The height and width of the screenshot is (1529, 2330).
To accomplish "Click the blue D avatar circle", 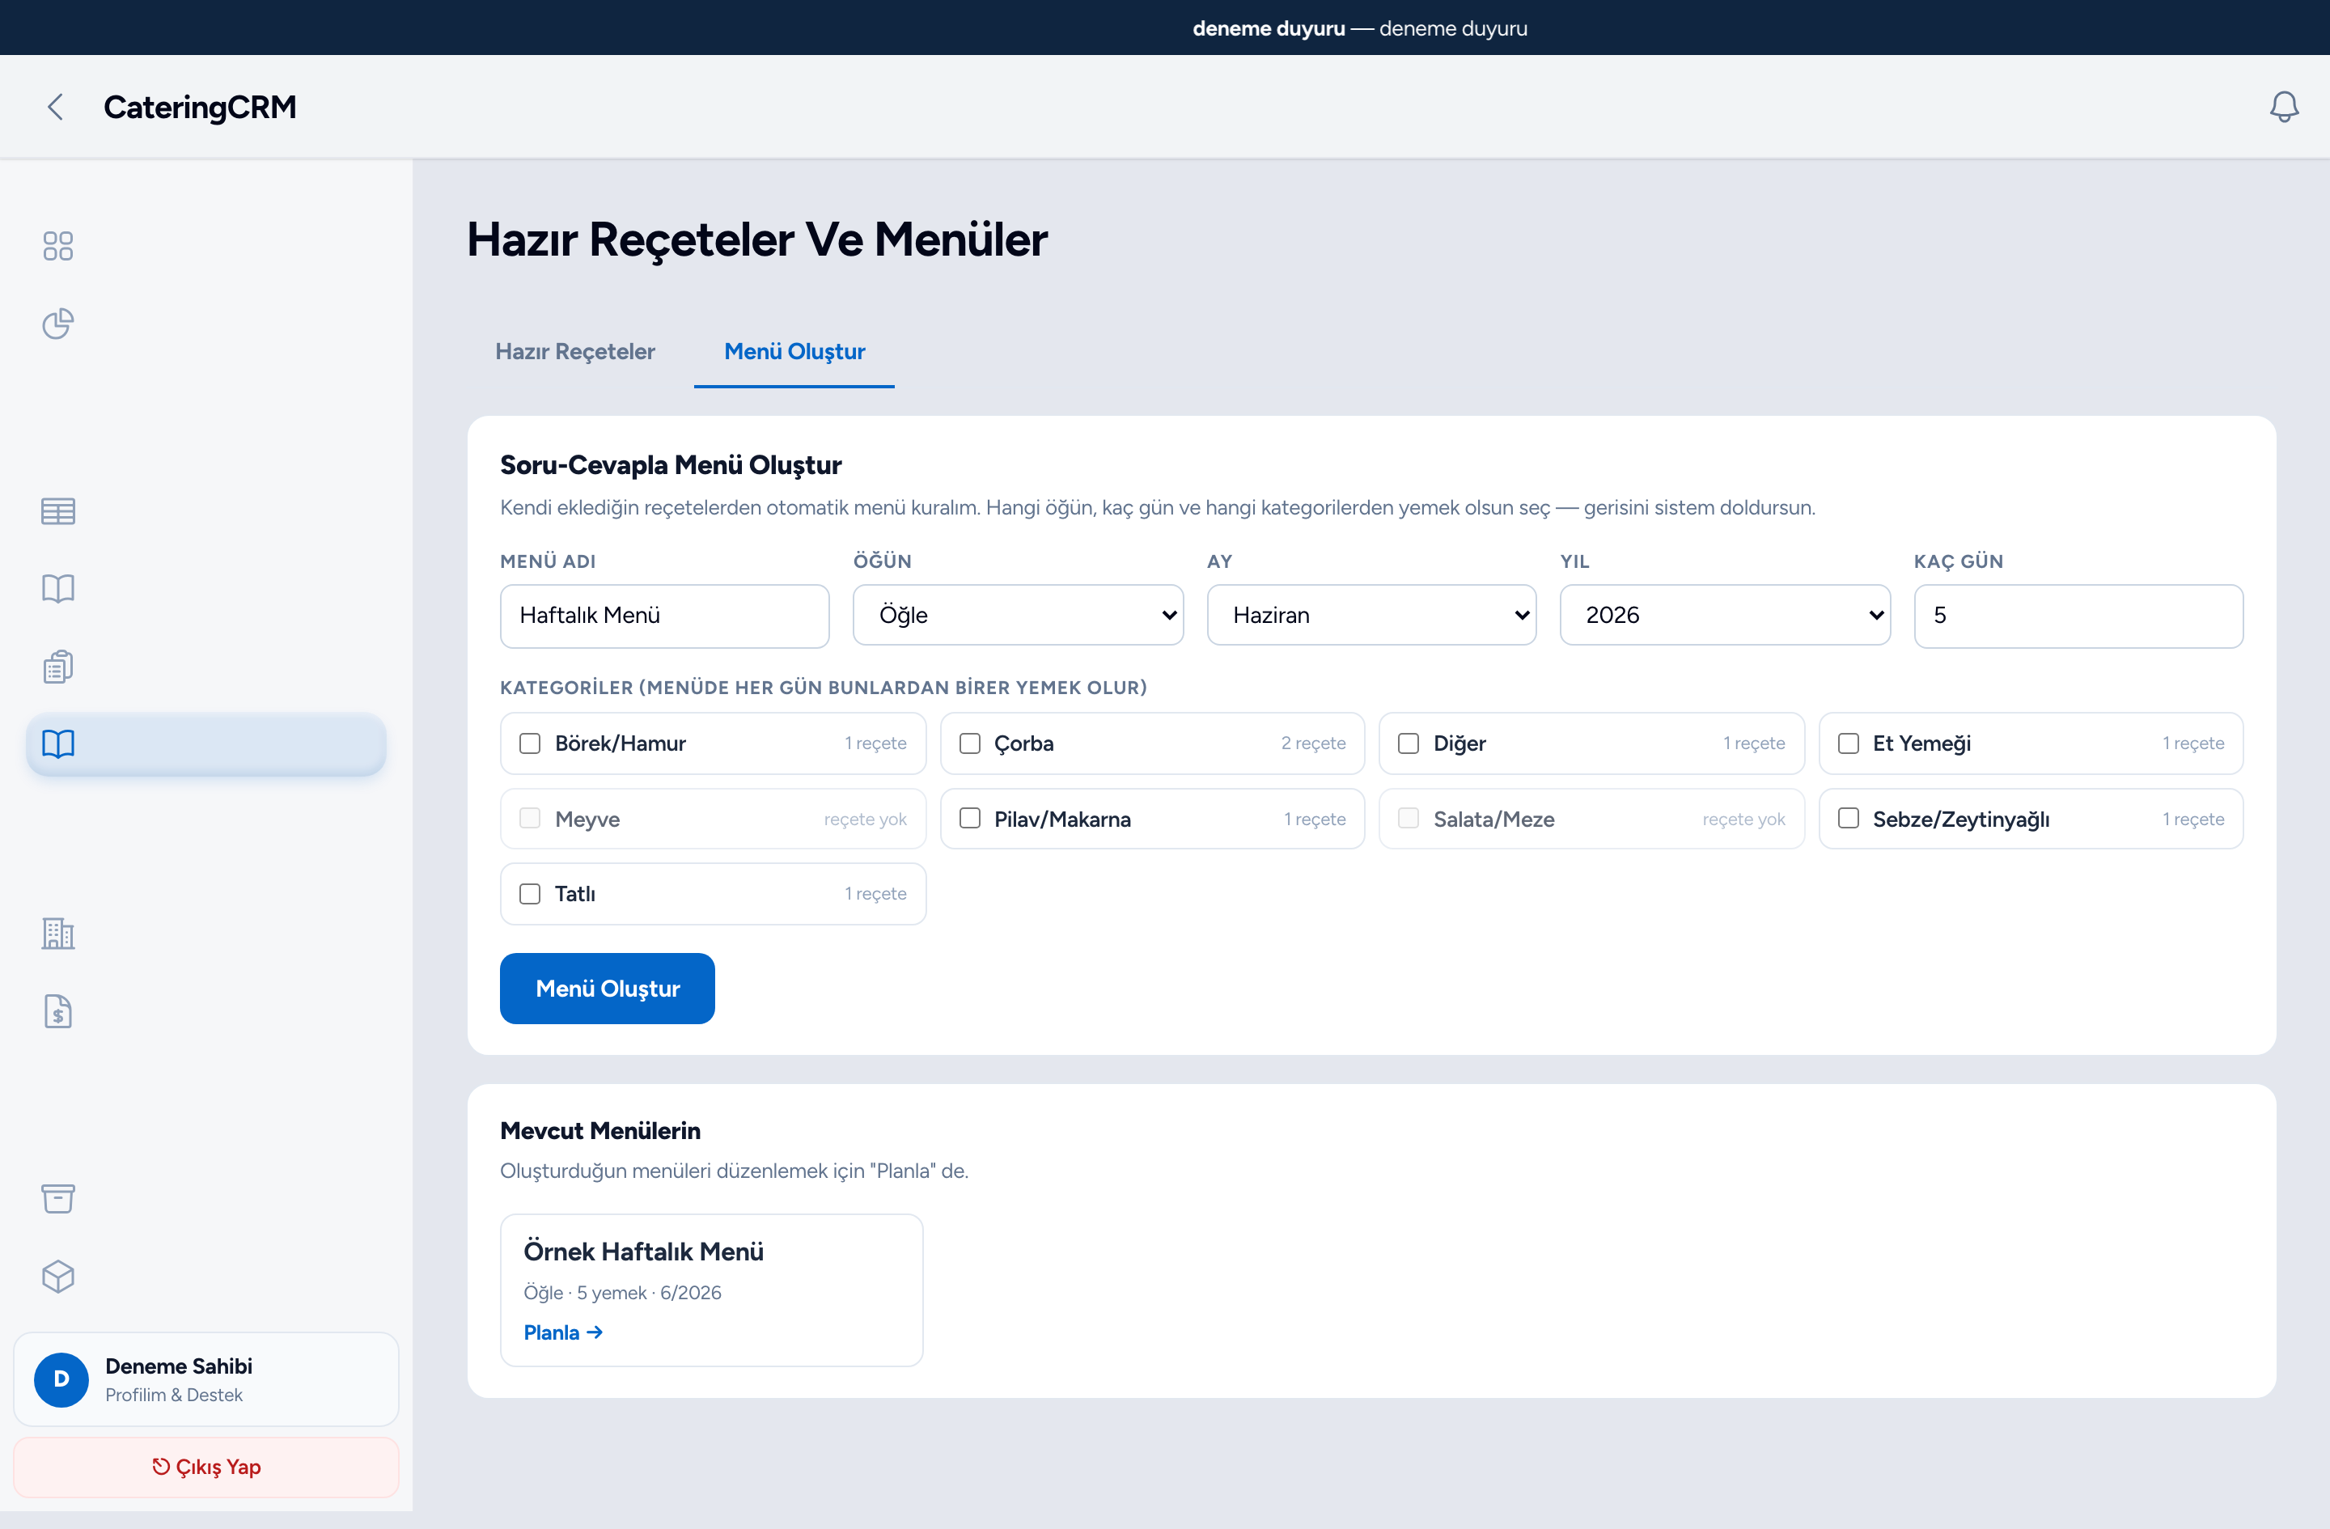I will [61, 1379].
